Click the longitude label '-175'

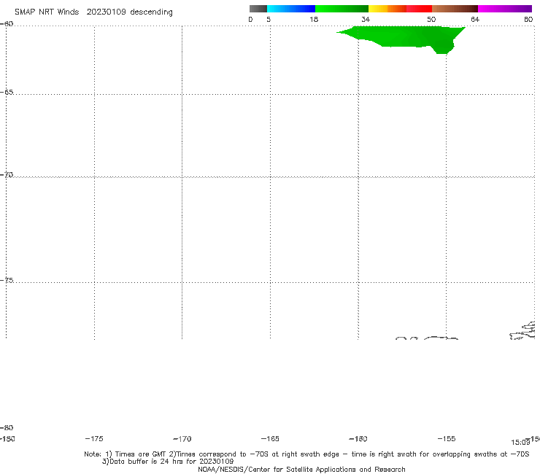pyautogui.click(x=94, y=438)
